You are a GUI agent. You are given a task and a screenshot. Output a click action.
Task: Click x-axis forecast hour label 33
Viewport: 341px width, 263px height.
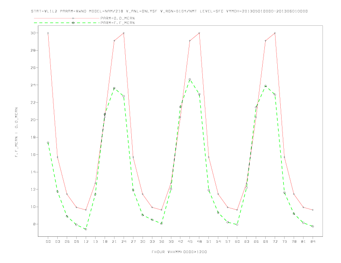tap(152, 242)
